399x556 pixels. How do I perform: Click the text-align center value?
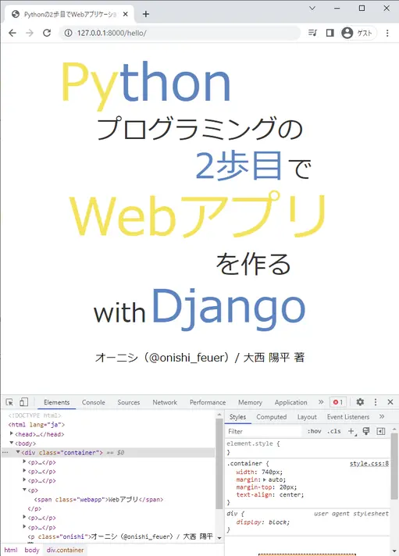[x=291, y=494]
